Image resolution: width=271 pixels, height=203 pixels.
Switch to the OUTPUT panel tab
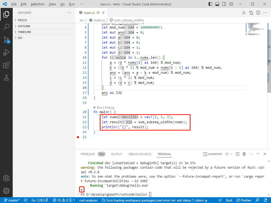[x=117, y=154]
